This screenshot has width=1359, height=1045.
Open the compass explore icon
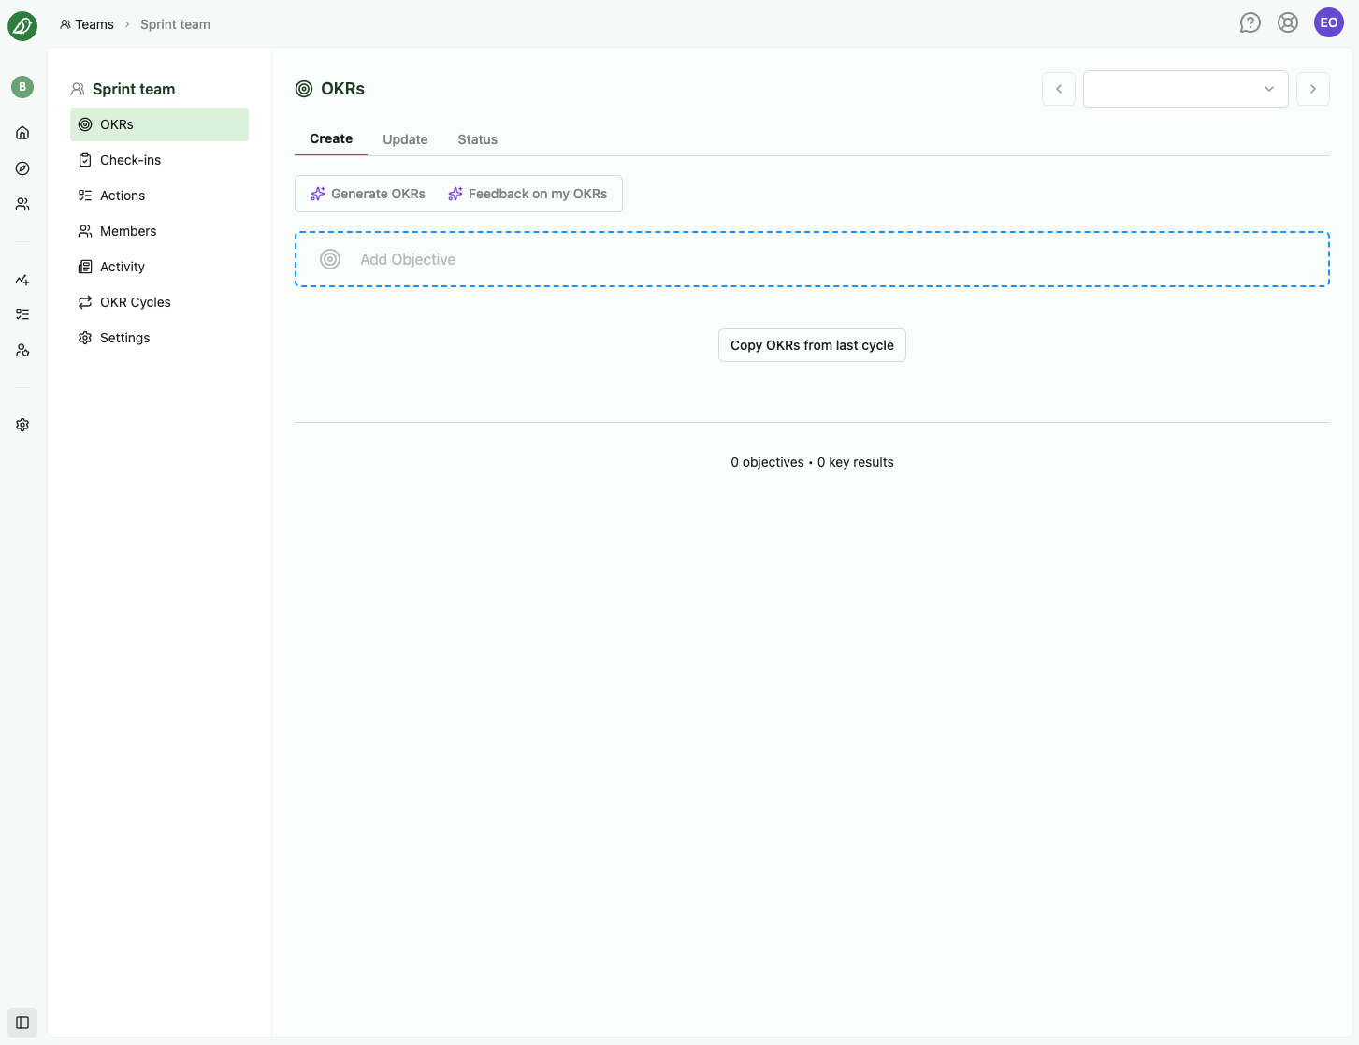click(22, 168)
